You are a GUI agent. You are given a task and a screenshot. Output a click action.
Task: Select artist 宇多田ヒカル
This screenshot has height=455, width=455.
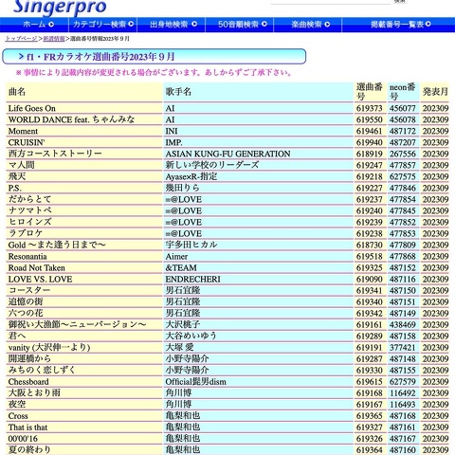tap(191, 245)
